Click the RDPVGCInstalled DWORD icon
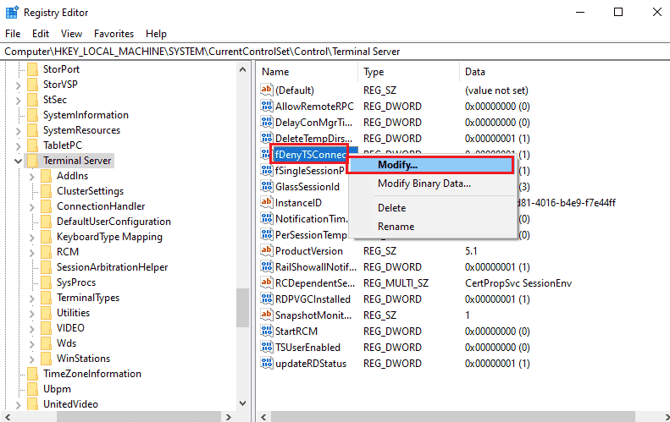The height and width of the screenshot is (422, 670). (267, 299)
